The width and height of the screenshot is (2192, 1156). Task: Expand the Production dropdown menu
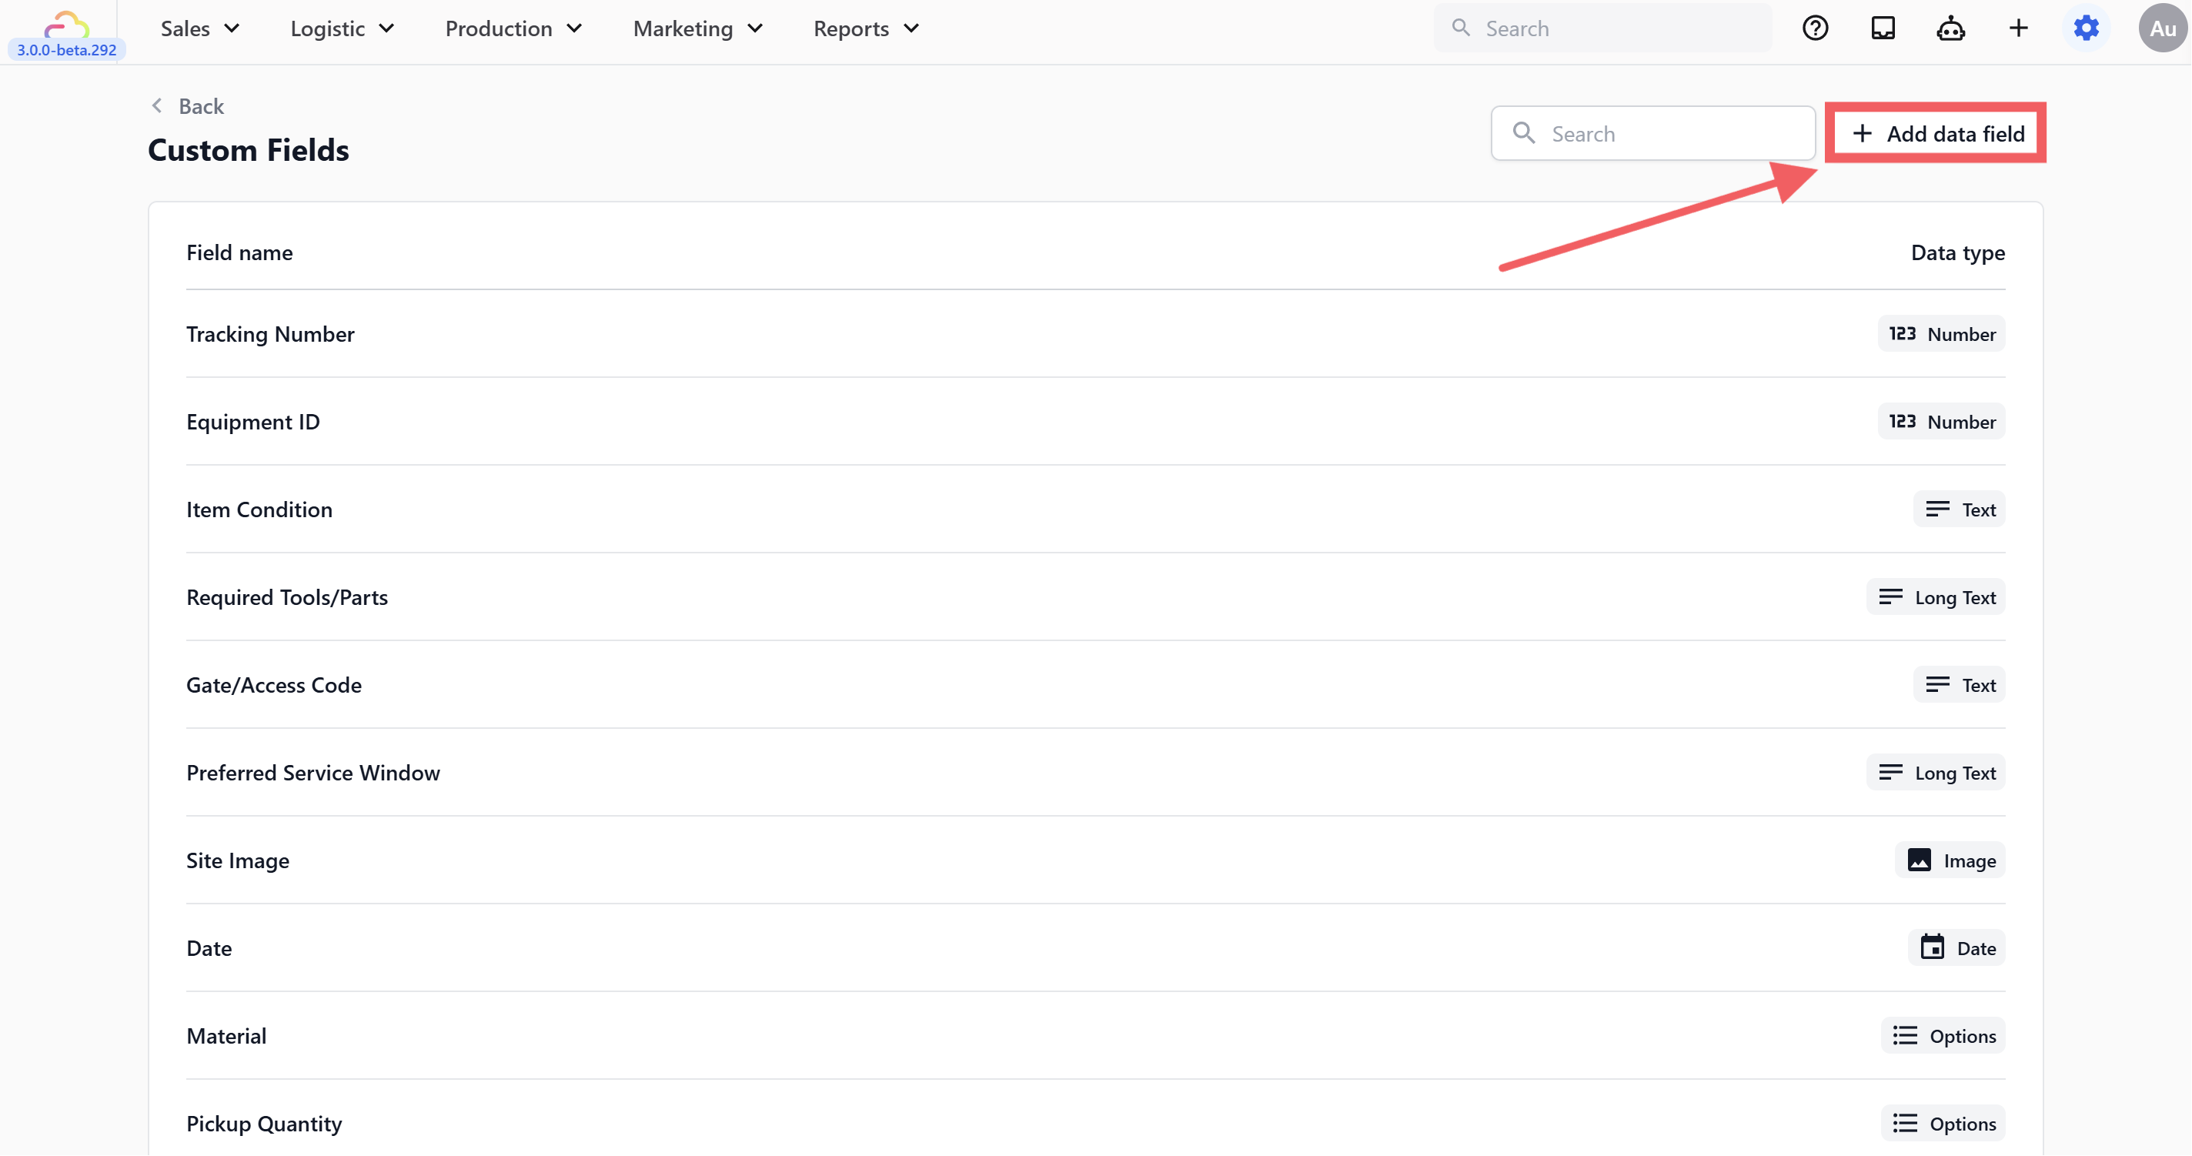pos(513,29)
